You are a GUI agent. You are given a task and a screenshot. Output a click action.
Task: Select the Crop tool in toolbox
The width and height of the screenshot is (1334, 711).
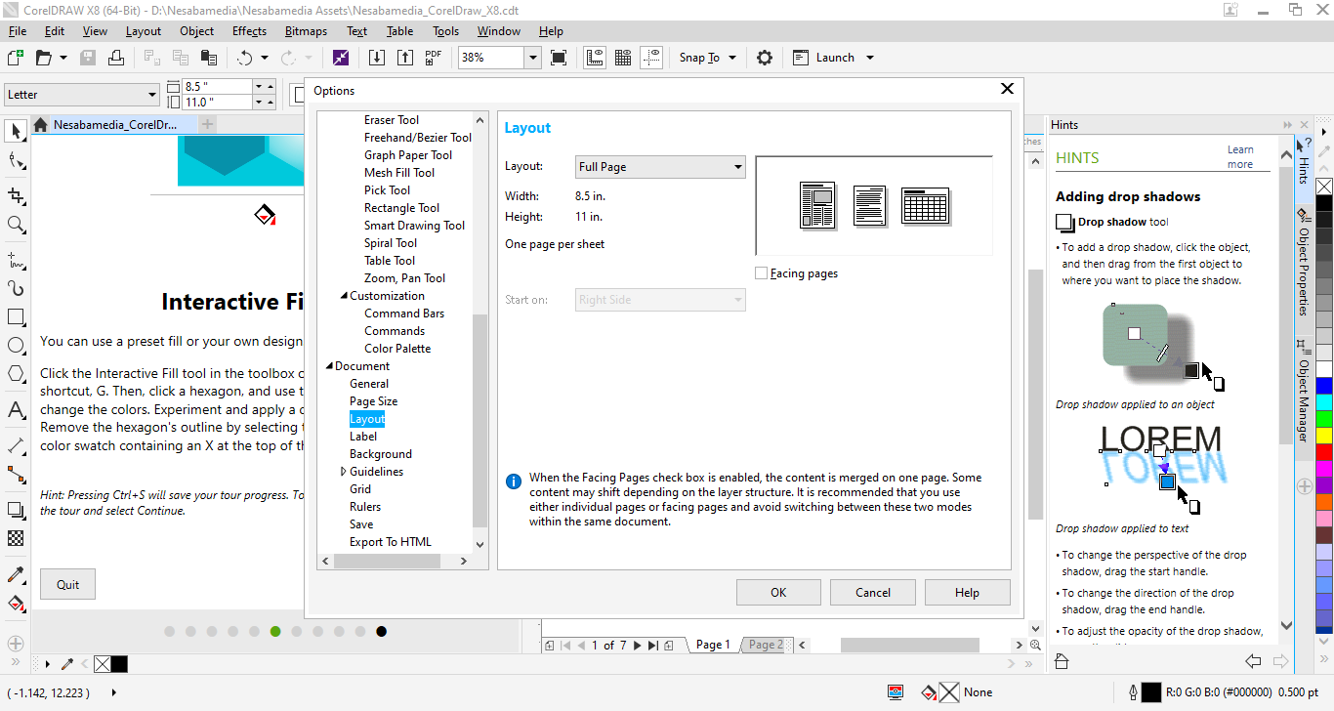[x=16, y=195]
